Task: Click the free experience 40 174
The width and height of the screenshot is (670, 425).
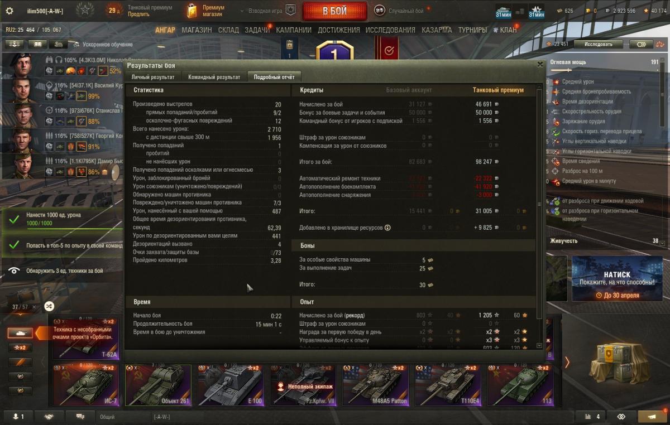Action: pos(654,11)
